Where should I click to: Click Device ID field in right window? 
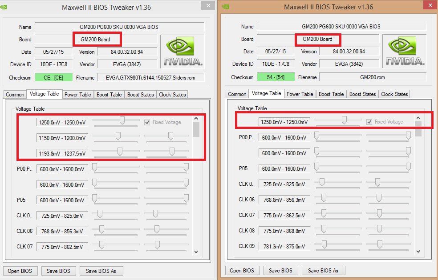click(276, 64)
